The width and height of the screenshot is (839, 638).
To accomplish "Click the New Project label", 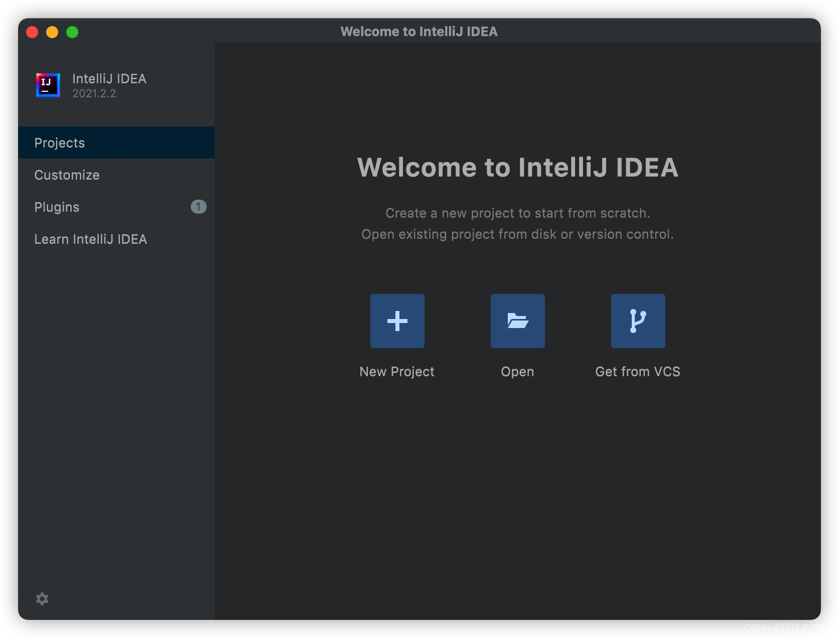I will point(397,372).
